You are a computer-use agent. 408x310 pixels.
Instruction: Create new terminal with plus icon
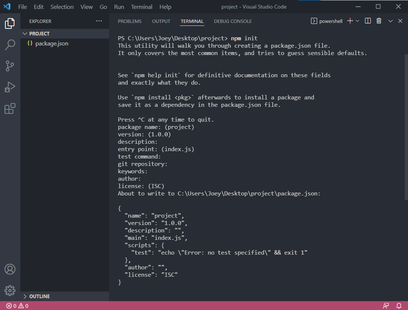[350, 21]
